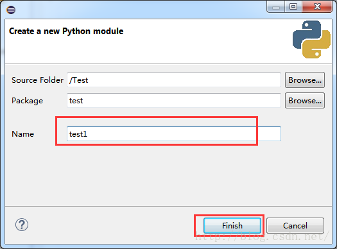Browse for the Source Folder

tap(305, 80)
